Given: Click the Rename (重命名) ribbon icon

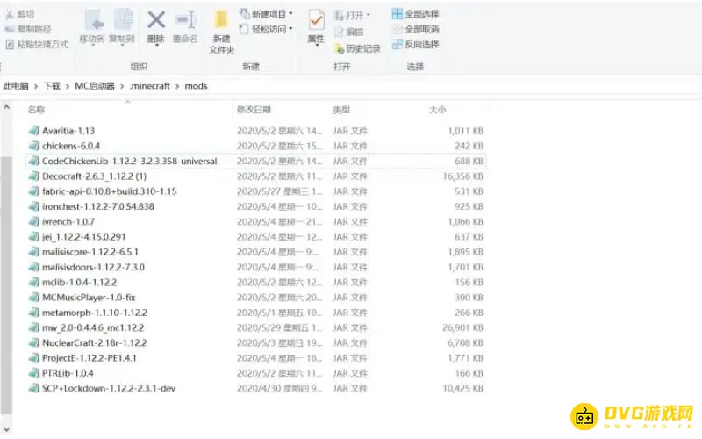Looking at the screenshot, I should (x=185, y=26).
